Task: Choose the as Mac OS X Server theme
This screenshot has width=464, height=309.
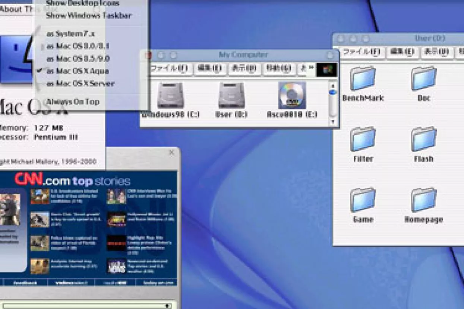Action: click(x=80, y=83)
